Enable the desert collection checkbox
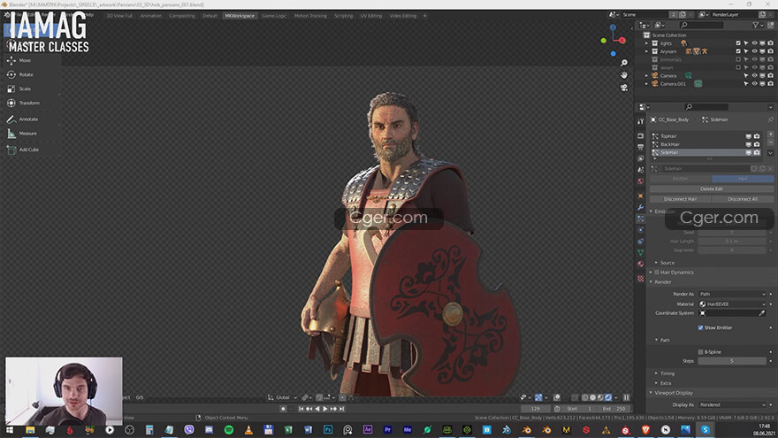The image size is (778, 438). (738, 67)
